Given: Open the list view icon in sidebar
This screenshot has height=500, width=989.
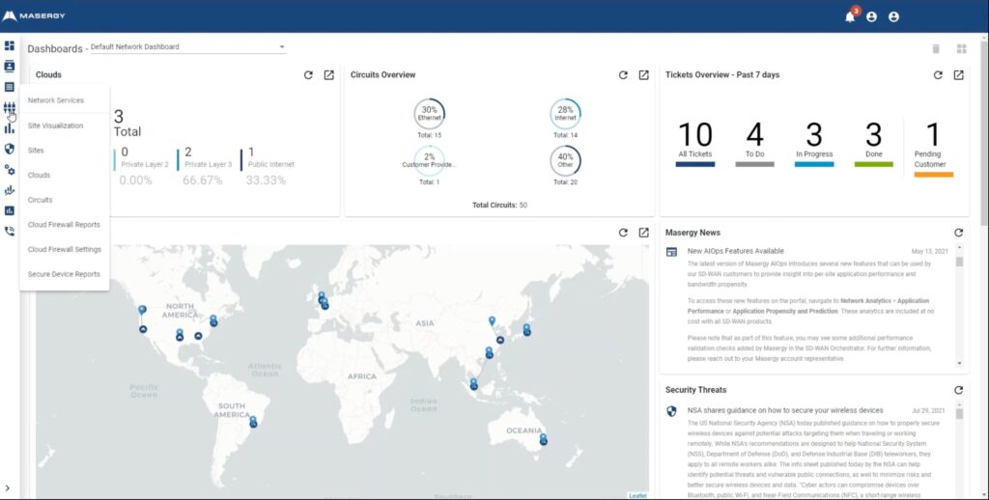Looking at the screenshot, I should [x=9, y=87].
